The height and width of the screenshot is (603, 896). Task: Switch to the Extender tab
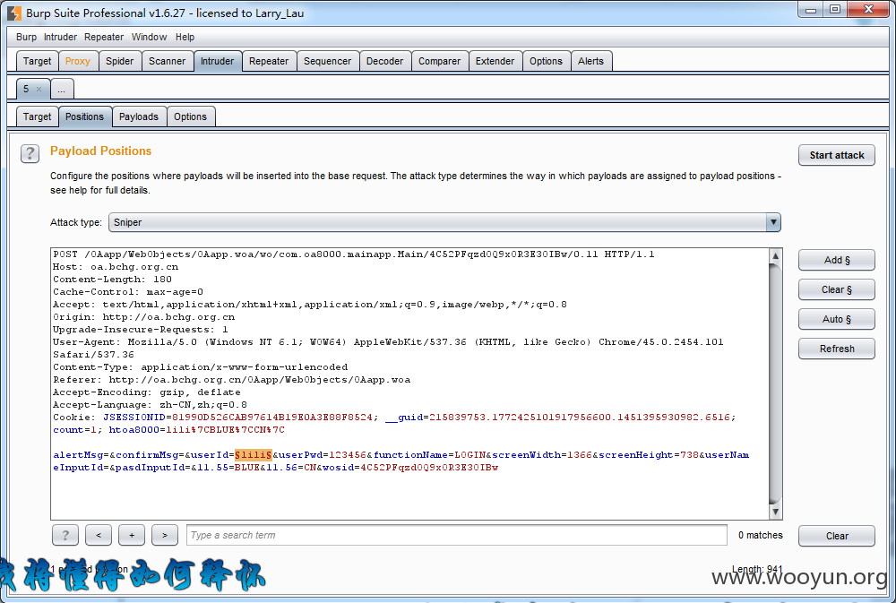(495, 61)
